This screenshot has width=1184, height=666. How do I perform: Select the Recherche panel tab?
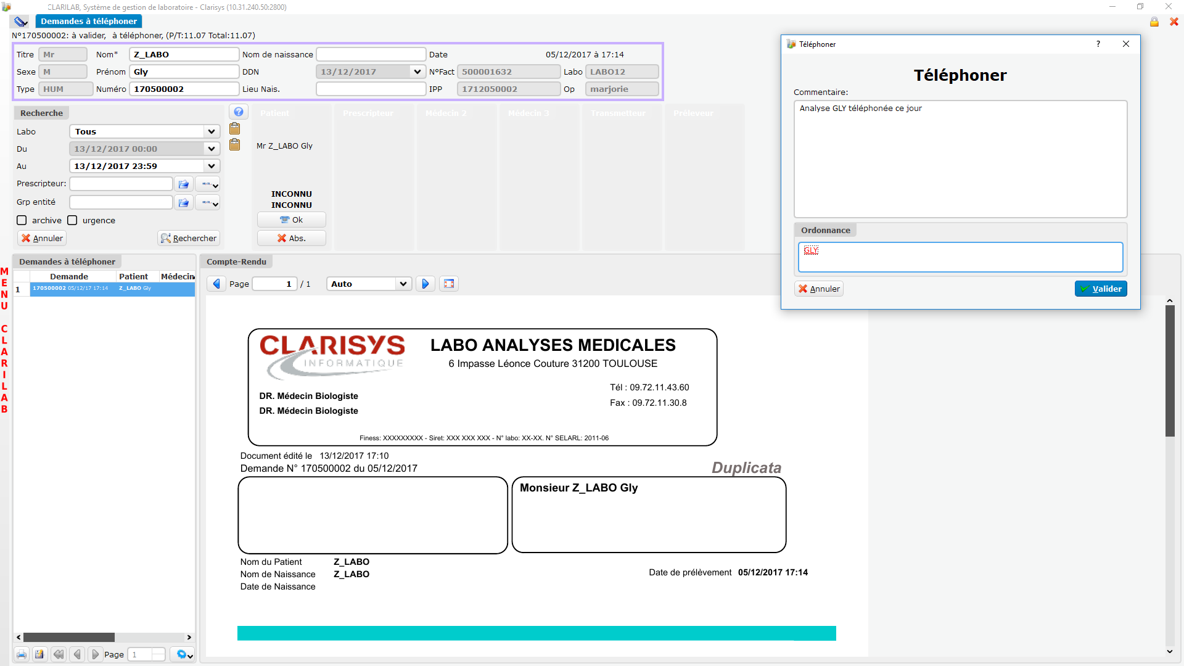click(x=41, y=113)
